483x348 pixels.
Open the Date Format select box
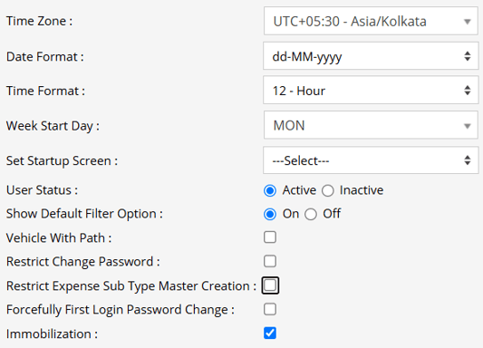tap(371, 56)
